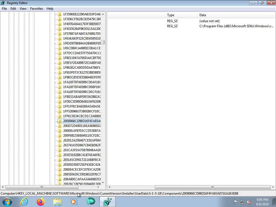
Task: Click the Data column header
Action: pyautogui.click(x=237, y=15)
